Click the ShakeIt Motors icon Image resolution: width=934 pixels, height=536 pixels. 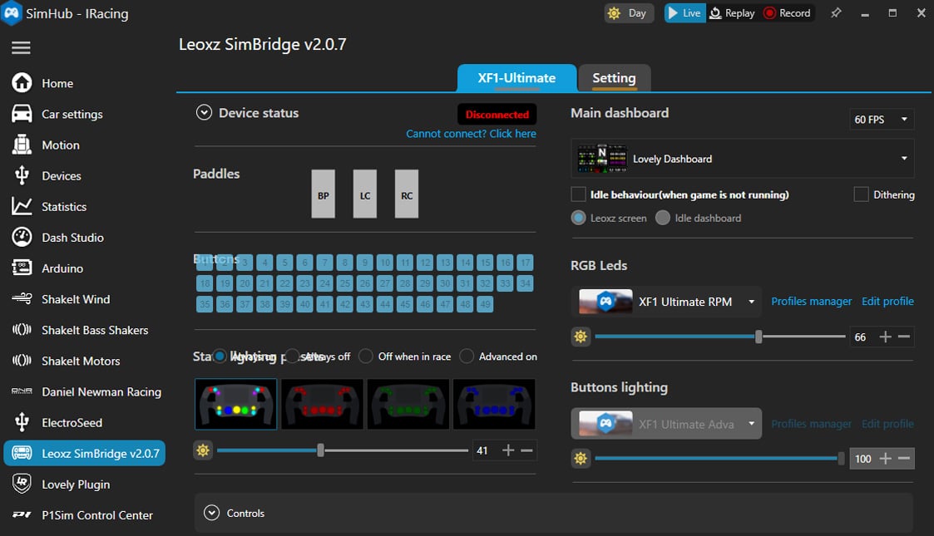click(x=22, y=361)
